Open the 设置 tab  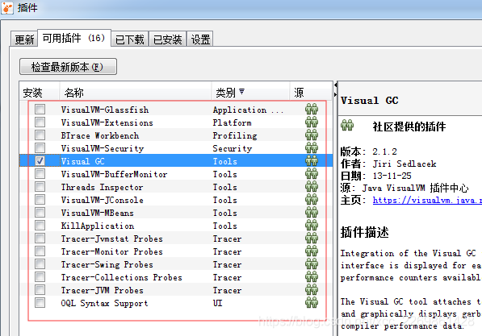tap(200, 39)
